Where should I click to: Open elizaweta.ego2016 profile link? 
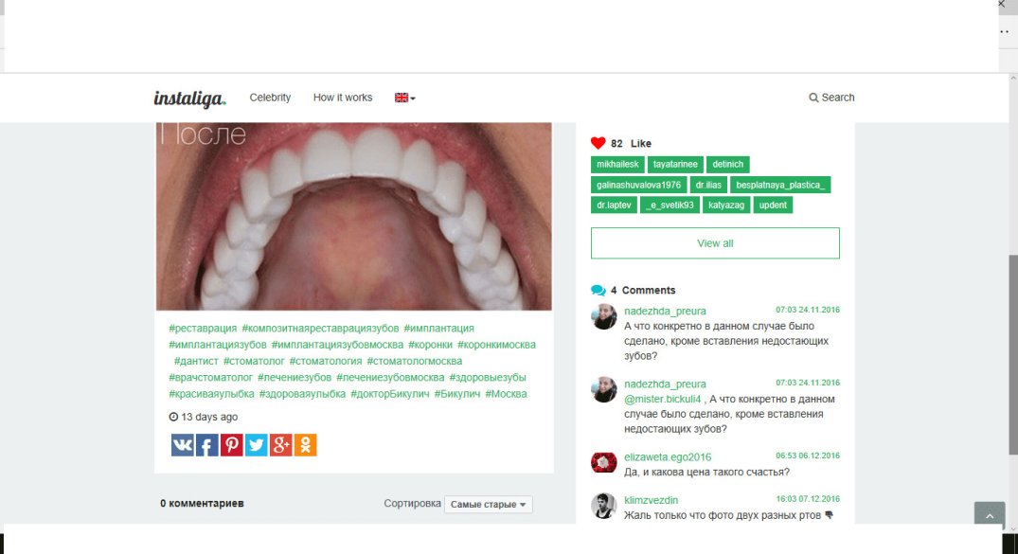click(x=668, y=457)
